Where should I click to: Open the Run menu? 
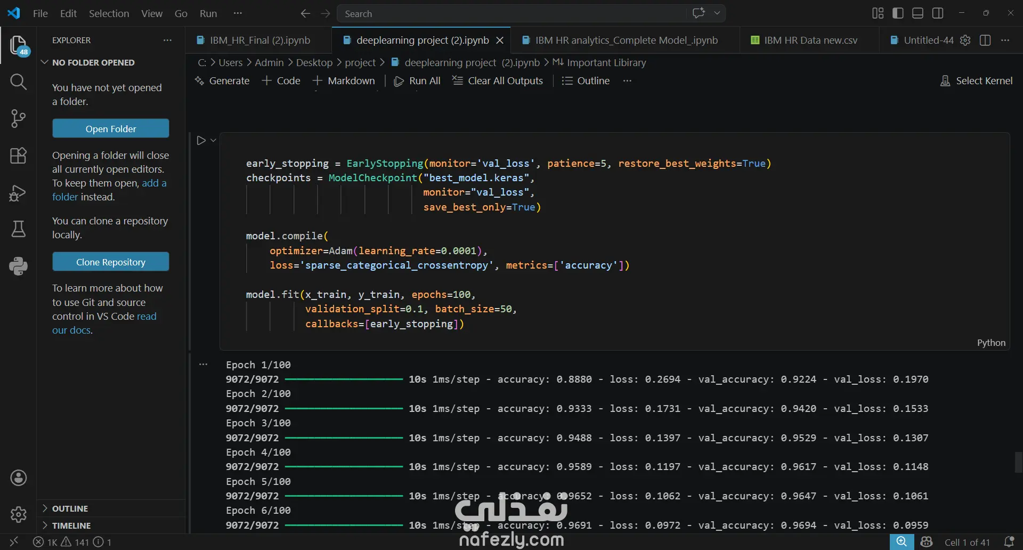208,13
